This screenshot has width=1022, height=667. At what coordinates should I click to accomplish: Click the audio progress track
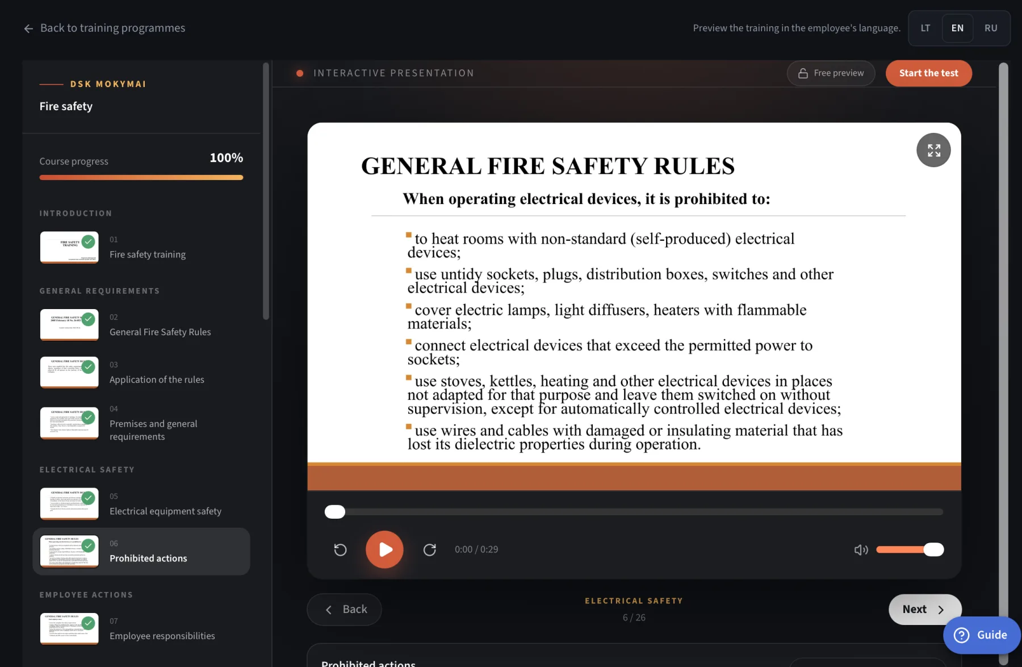(634, 512)
